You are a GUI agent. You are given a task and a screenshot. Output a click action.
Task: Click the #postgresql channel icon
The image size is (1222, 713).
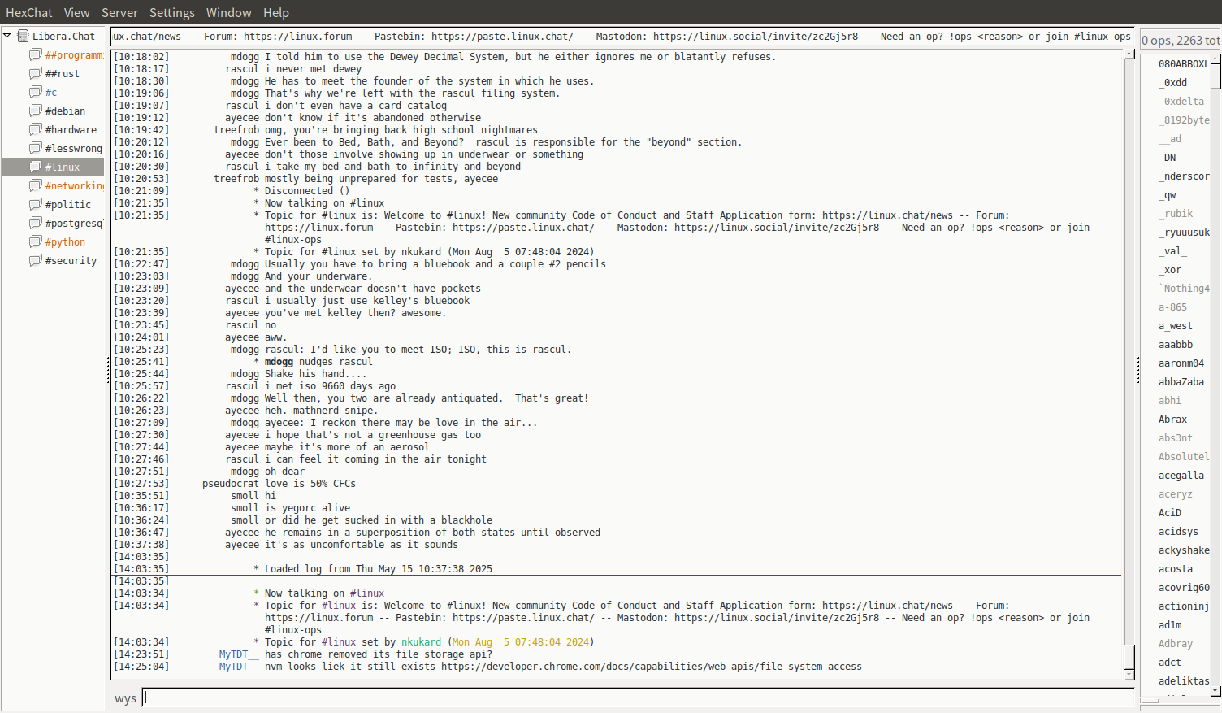click(x=36, y=223)
